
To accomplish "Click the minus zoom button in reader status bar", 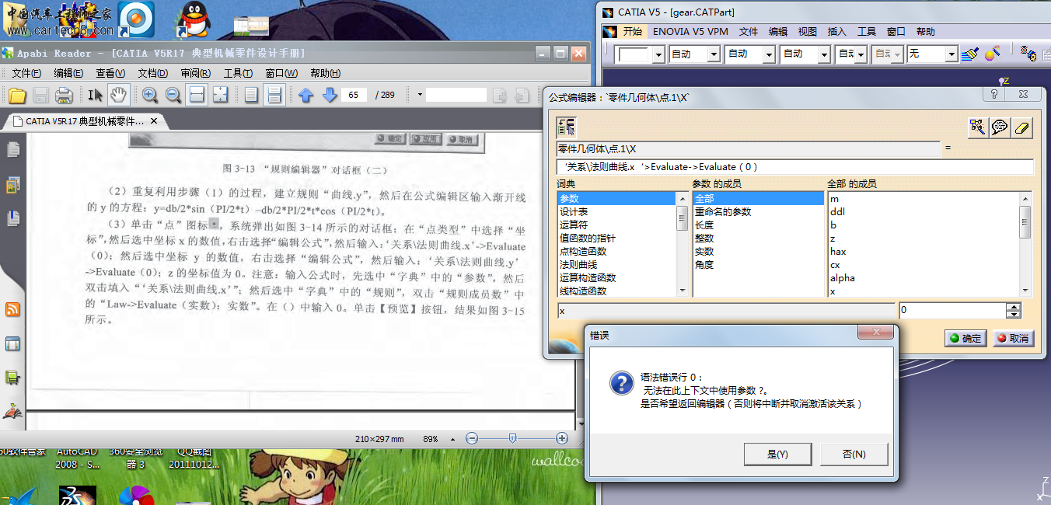I will 472,438.
